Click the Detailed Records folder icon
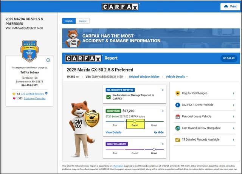 coord(178,140)
